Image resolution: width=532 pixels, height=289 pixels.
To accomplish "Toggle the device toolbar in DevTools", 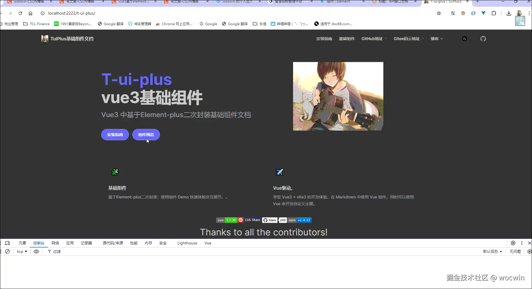I will click(8, 243).
